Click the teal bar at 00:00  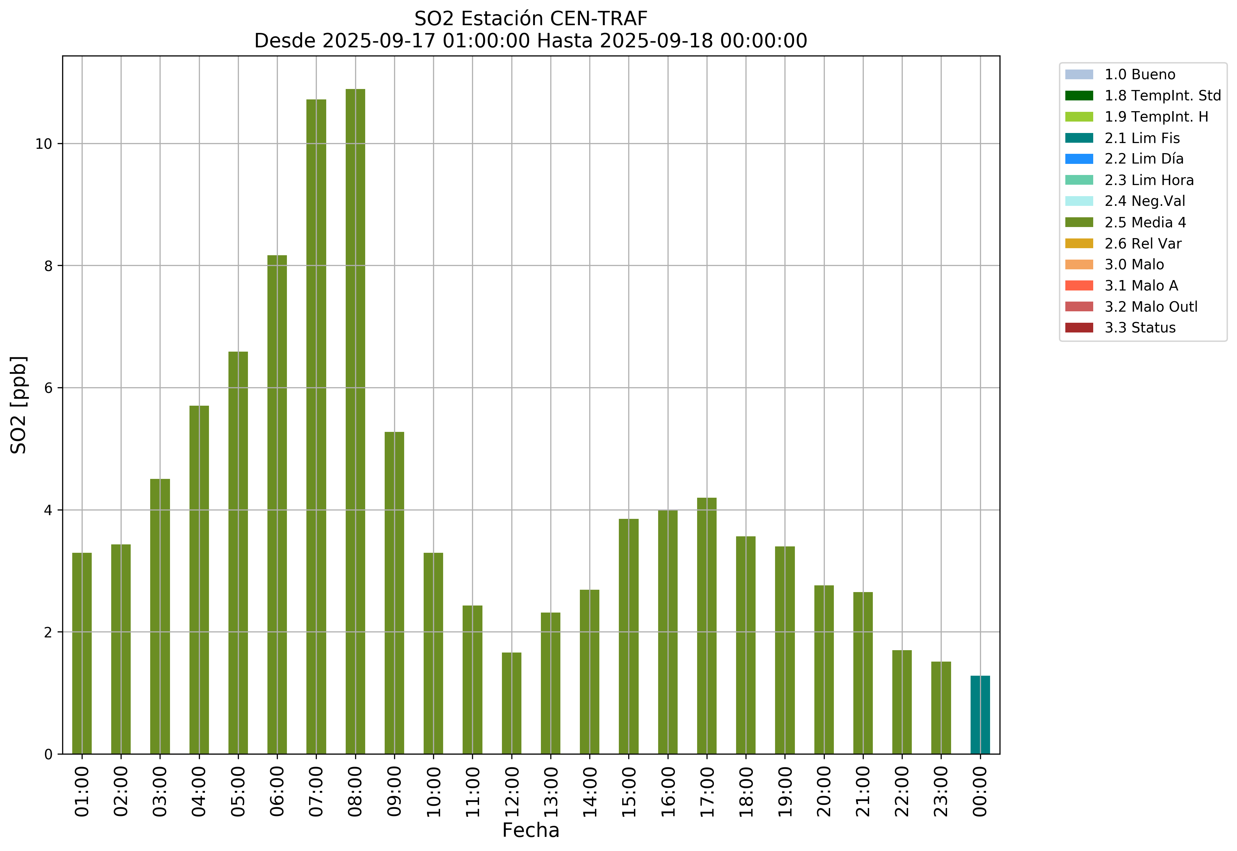click(980, 715)
